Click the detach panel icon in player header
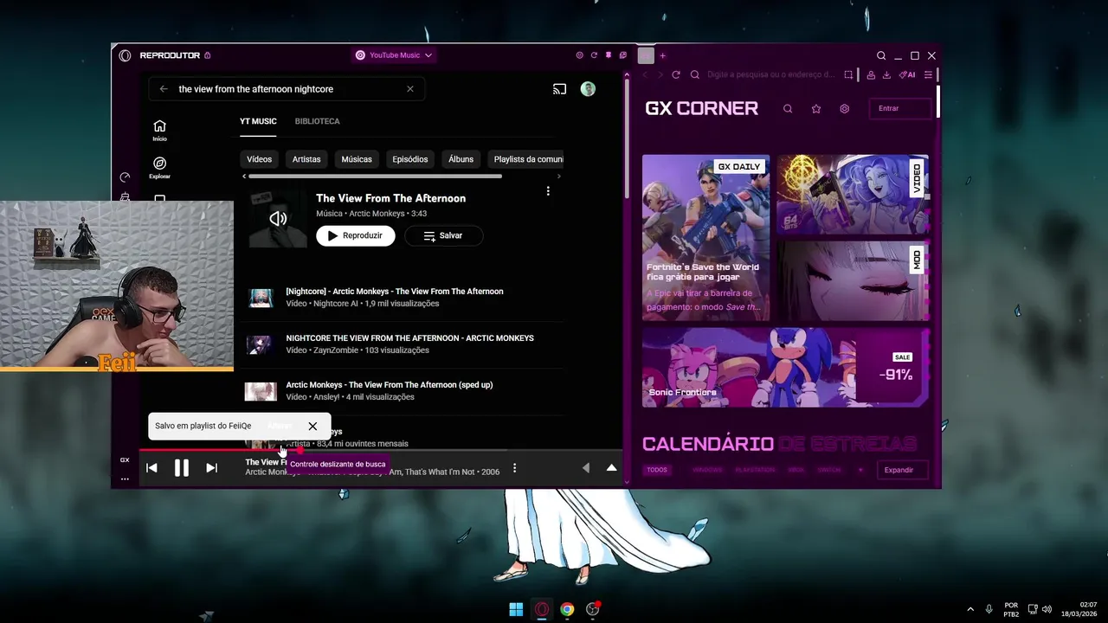This screenshot has height=623, width=1108. coord(622,55)
